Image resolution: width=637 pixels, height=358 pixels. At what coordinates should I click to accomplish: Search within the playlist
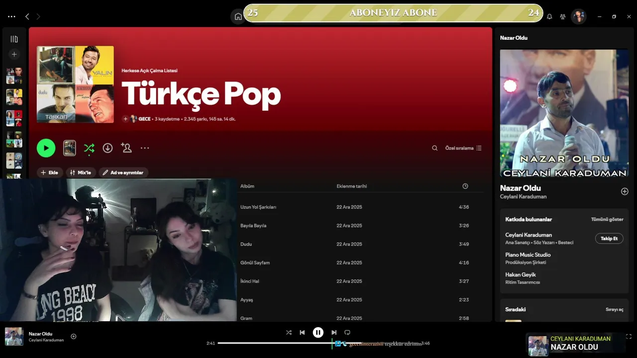coord(434,148)
